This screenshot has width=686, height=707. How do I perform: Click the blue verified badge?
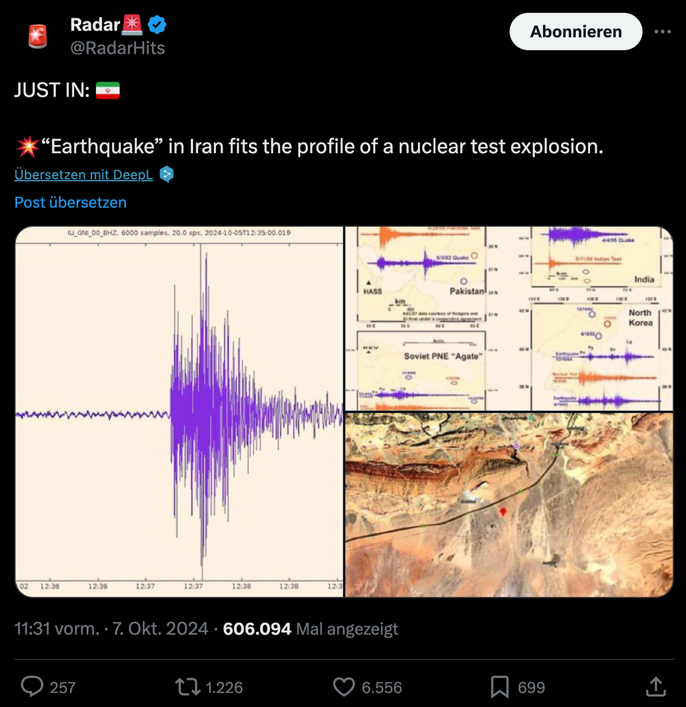157,25
